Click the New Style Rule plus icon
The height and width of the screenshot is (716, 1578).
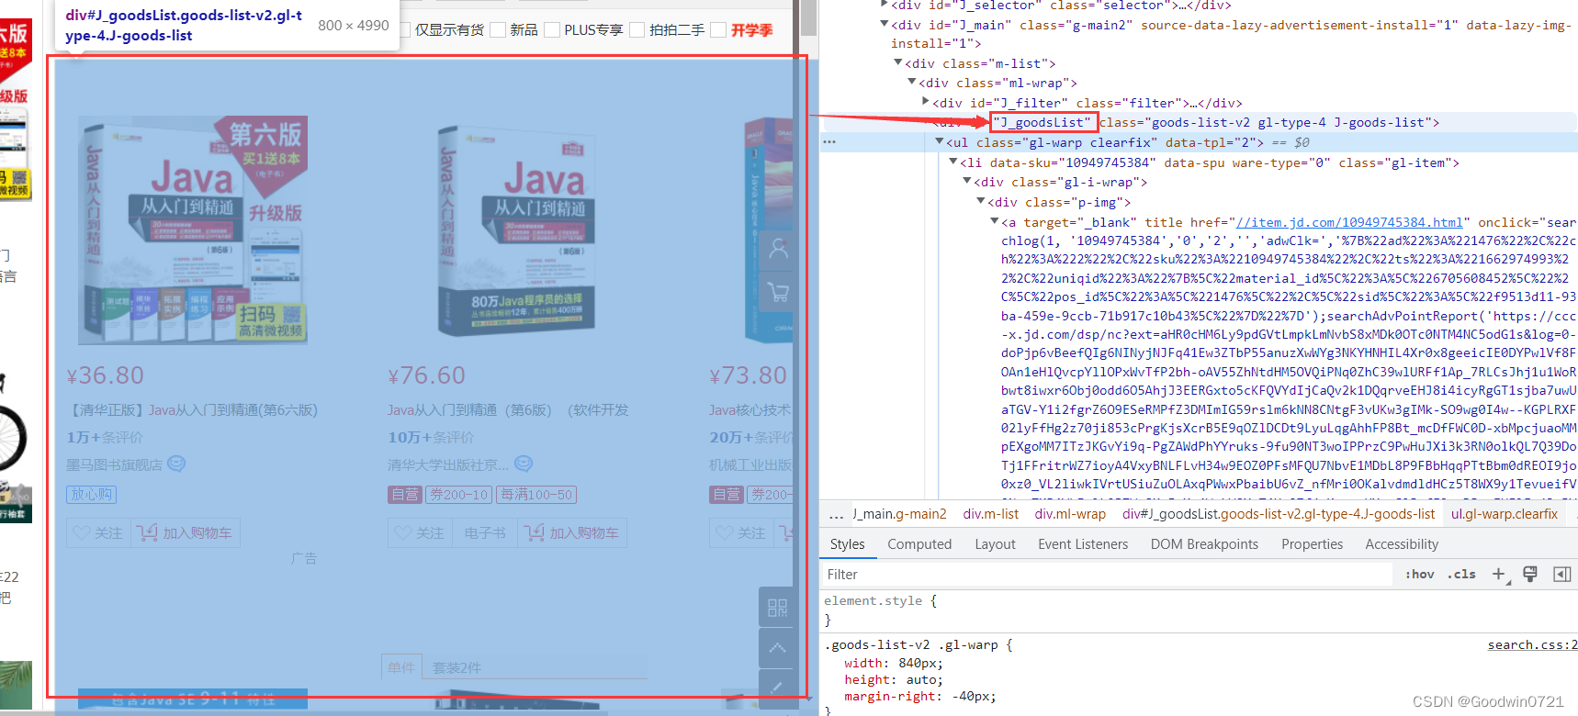point(1499,574)
